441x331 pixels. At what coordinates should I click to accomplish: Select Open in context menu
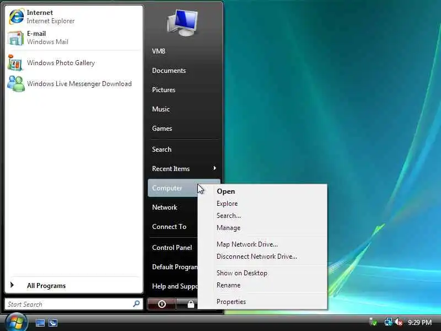pyautogui.click(x=262, y=191)
